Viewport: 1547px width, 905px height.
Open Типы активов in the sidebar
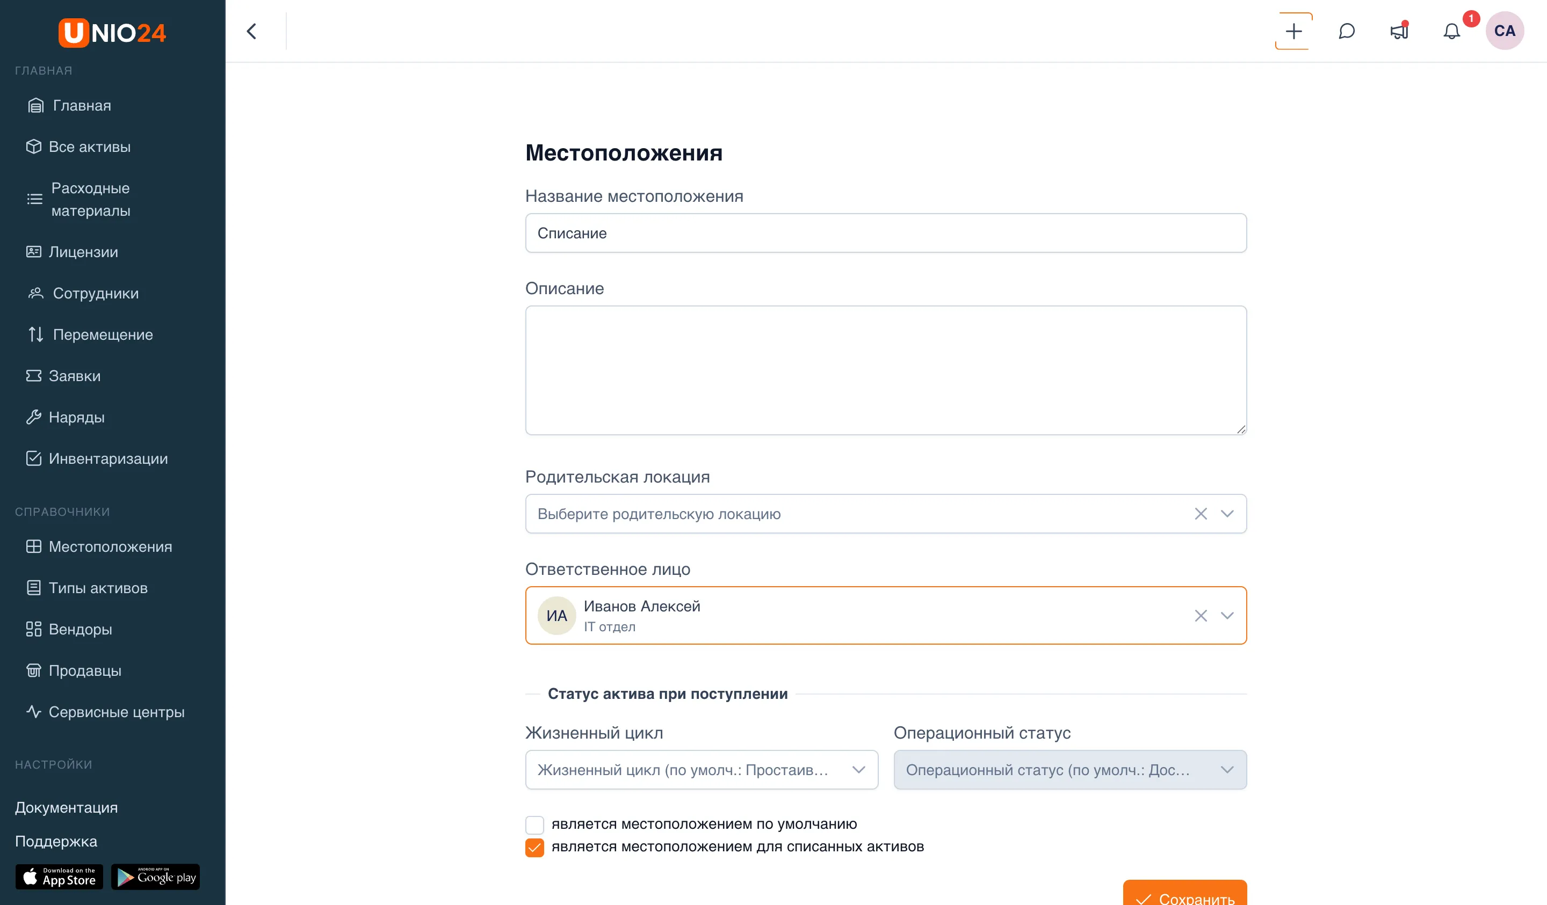98,588
